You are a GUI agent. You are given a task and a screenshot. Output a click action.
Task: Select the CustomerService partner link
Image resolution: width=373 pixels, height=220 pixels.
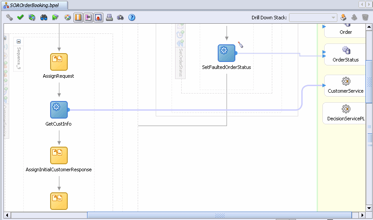click(x=345, y=86)
